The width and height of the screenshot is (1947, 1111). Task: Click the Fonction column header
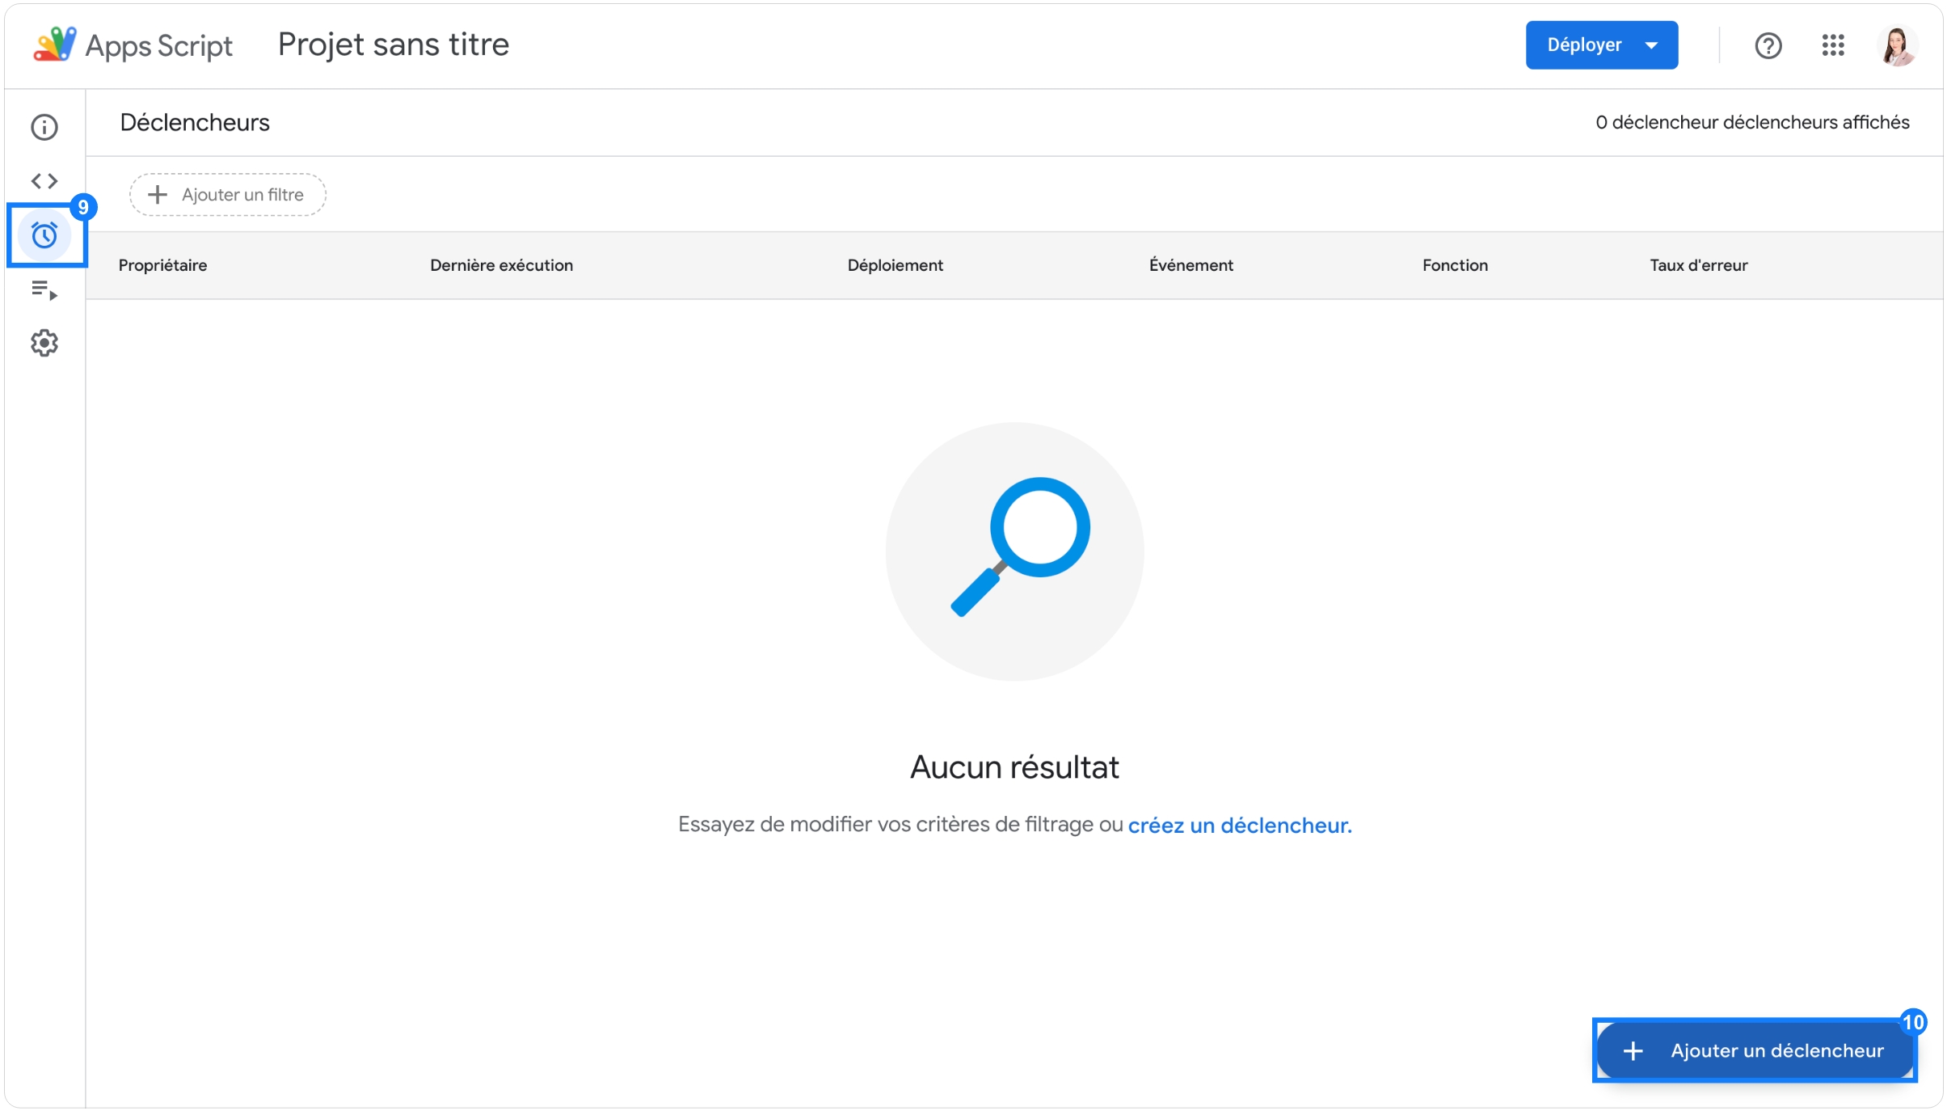pyautogui.click(x=1455, y=265)
